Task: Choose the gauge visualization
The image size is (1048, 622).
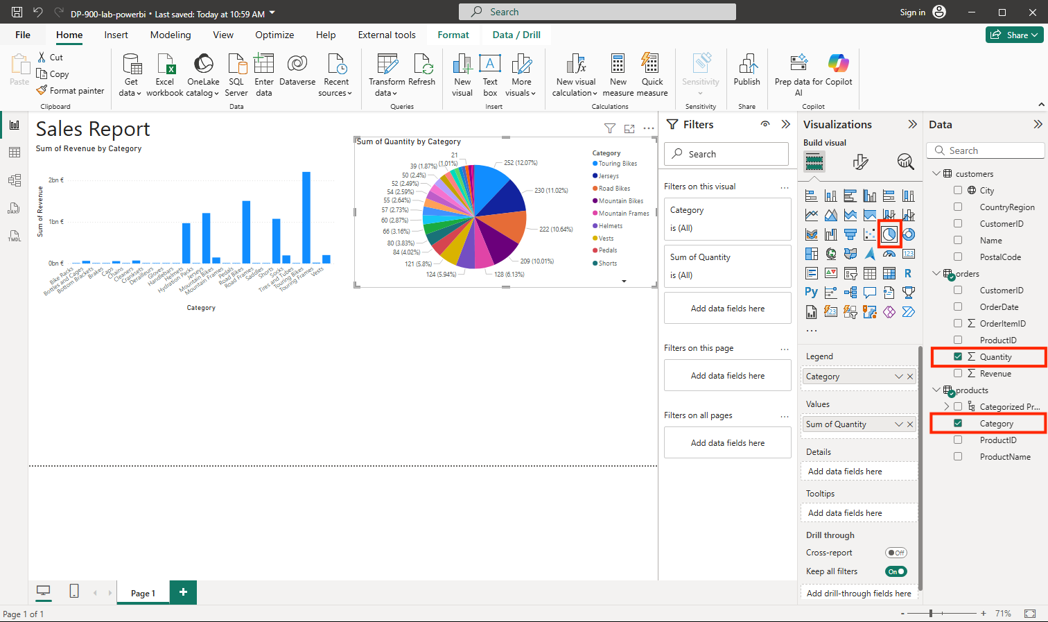Action: click(889, 254)
